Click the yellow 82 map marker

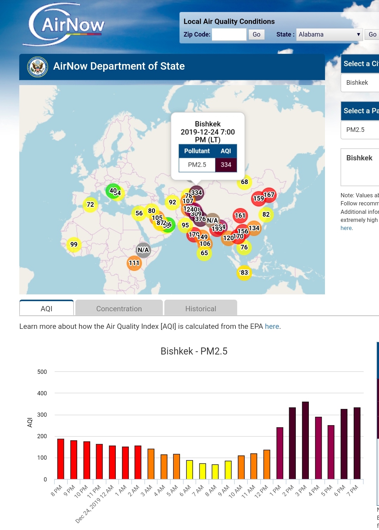[266, 215]
